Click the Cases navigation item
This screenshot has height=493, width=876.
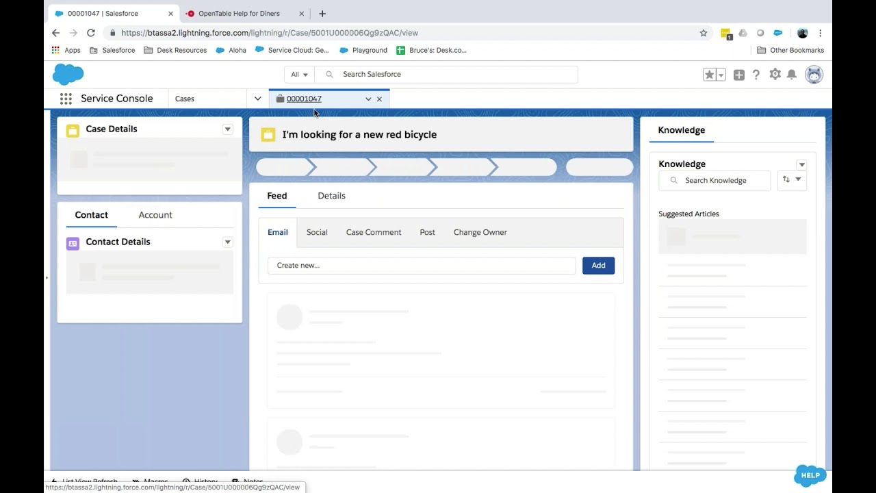click(185, 99)
